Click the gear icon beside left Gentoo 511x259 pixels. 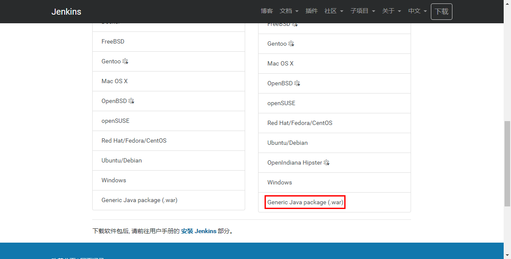tap(125, 61)
